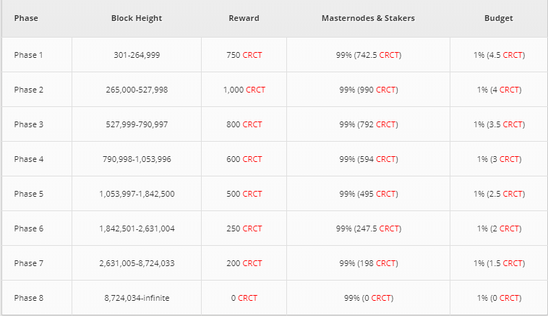Click CRCT link in Phase 8 masternodes cell
The height and width of the screenshot is (316, 548).
coord(382,298)
